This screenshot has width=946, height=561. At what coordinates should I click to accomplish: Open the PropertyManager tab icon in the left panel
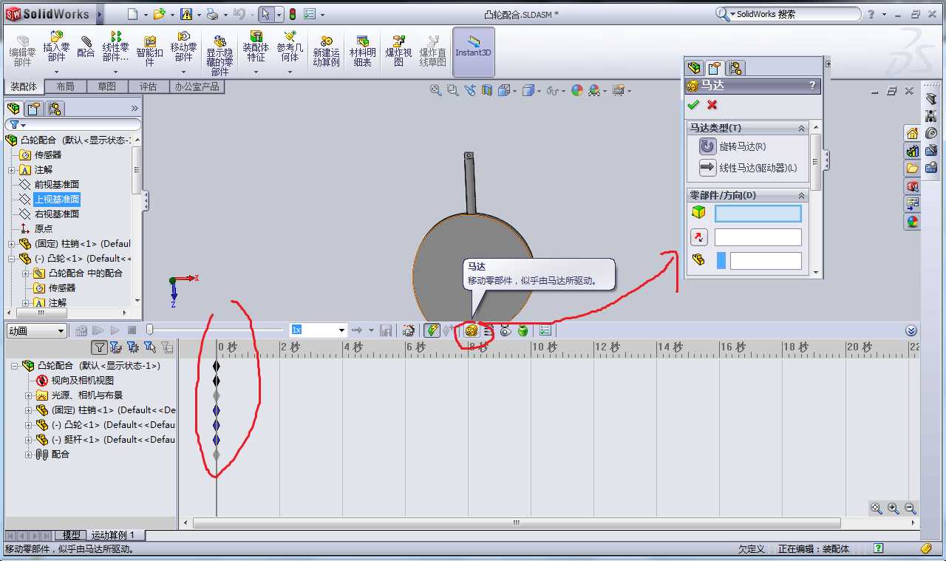33,109
